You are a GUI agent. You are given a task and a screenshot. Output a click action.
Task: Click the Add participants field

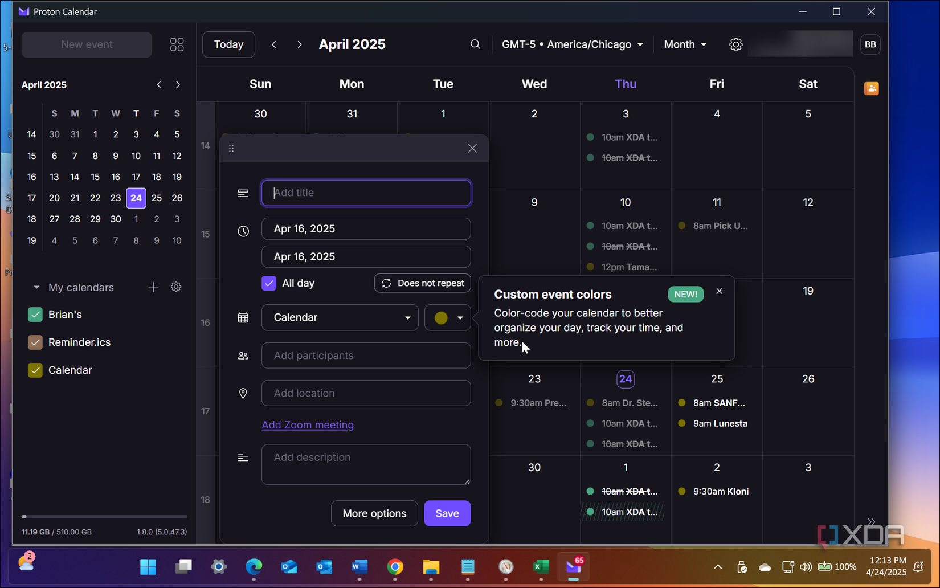[366, 356]
